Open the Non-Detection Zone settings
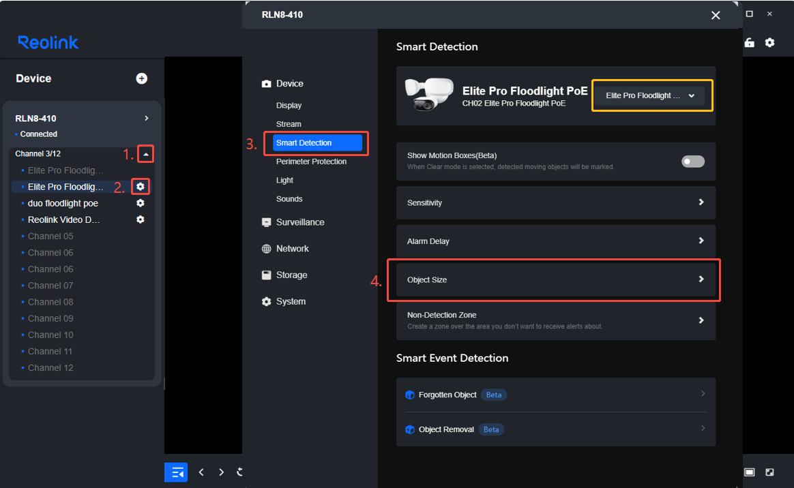This screenshot has width=794, height=488. tap(555, 320)
